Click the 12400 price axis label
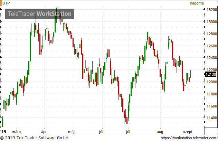218x141 pixels. tap(212, 58)
